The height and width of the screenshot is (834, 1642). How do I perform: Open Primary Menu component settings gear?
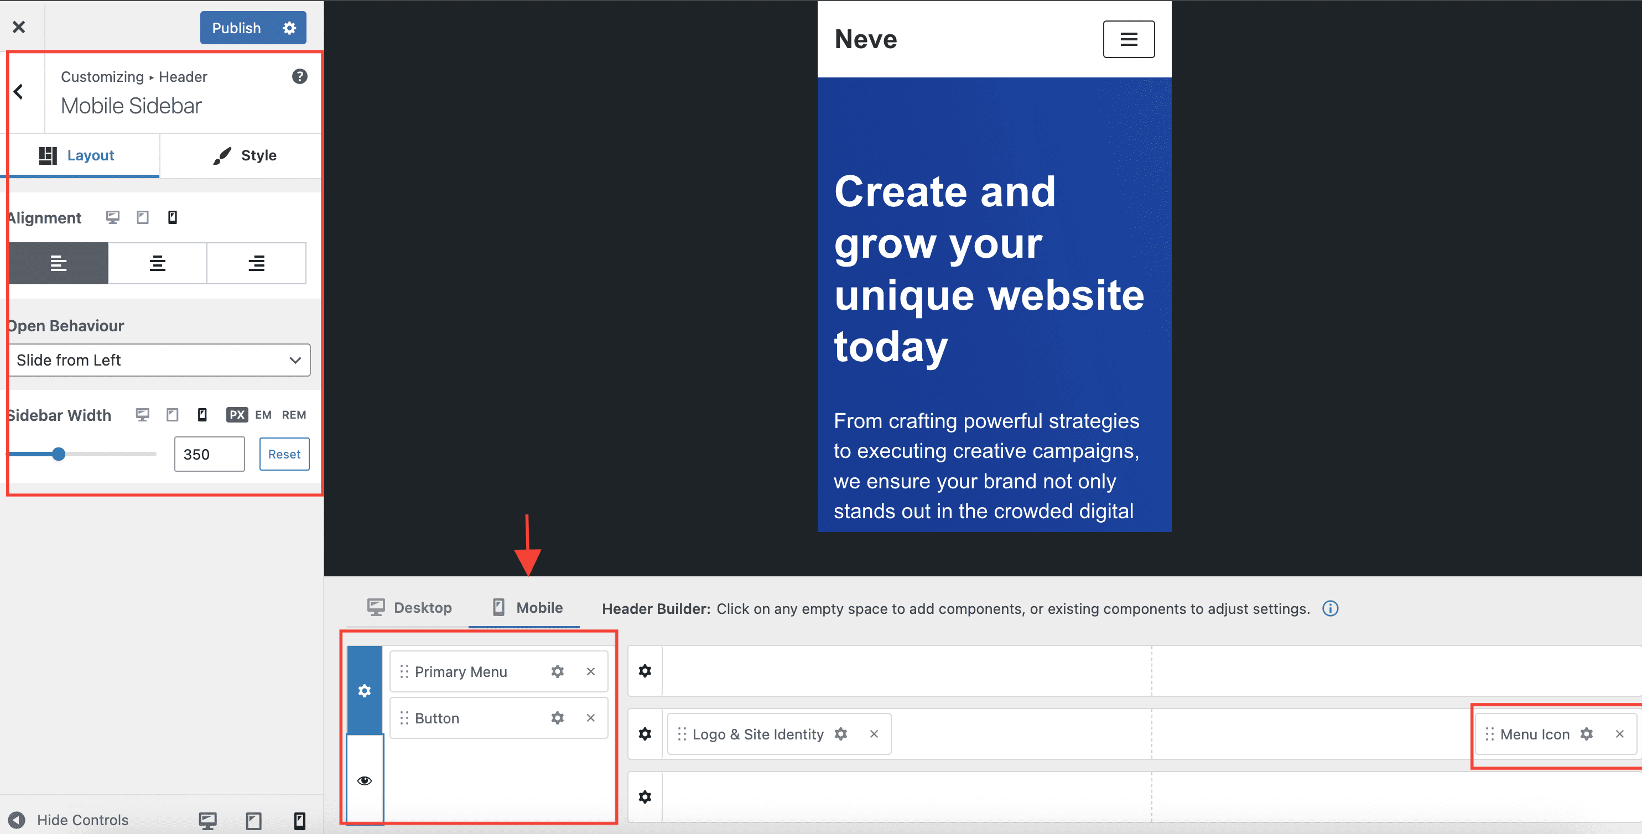(557, 671)
